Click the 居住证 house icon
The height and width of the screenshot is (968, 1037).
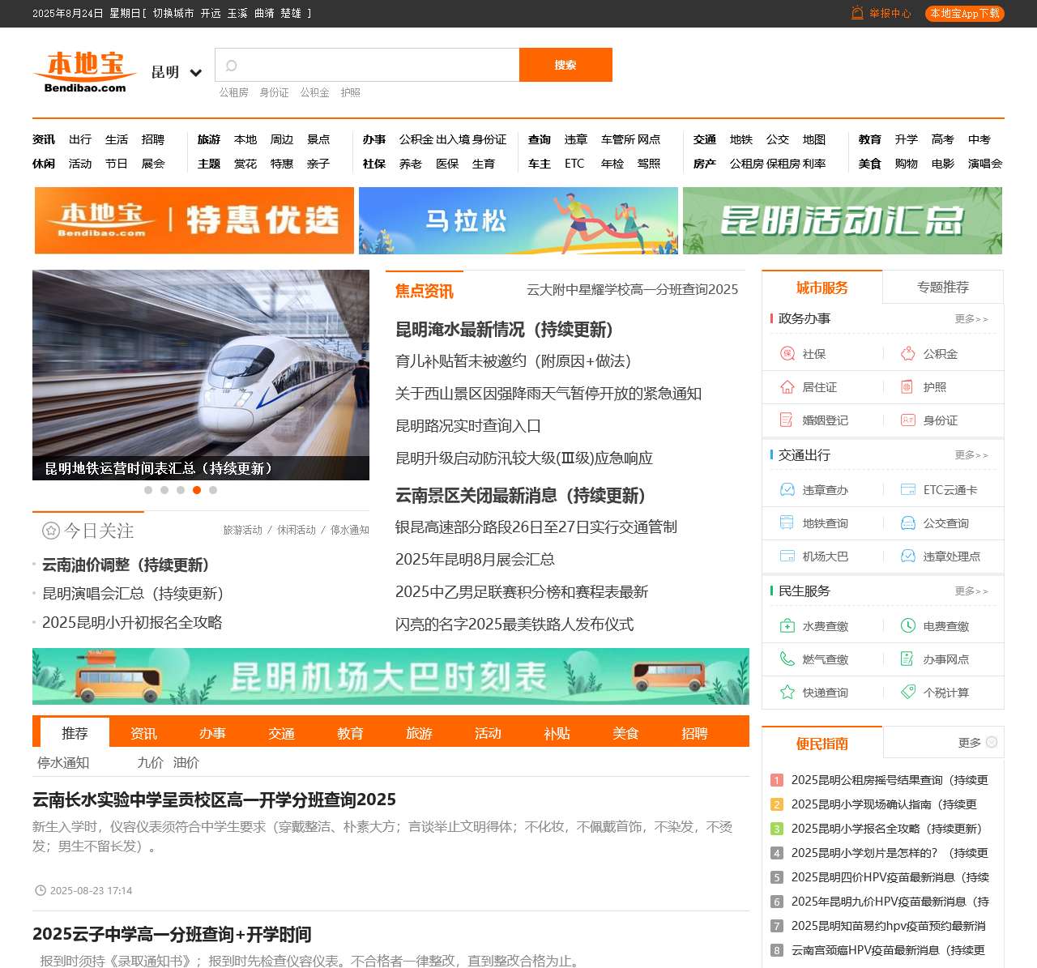click(787, 387)
